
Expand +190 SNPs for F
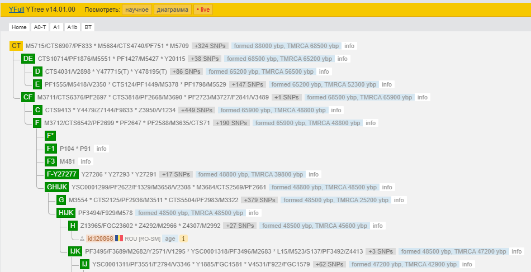231,123
